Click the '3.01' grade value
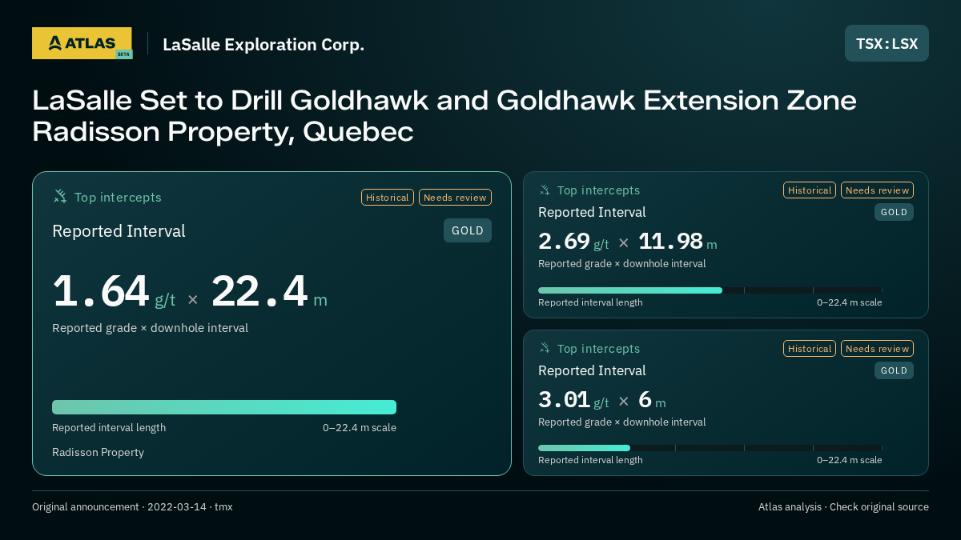 coord(564,399)
